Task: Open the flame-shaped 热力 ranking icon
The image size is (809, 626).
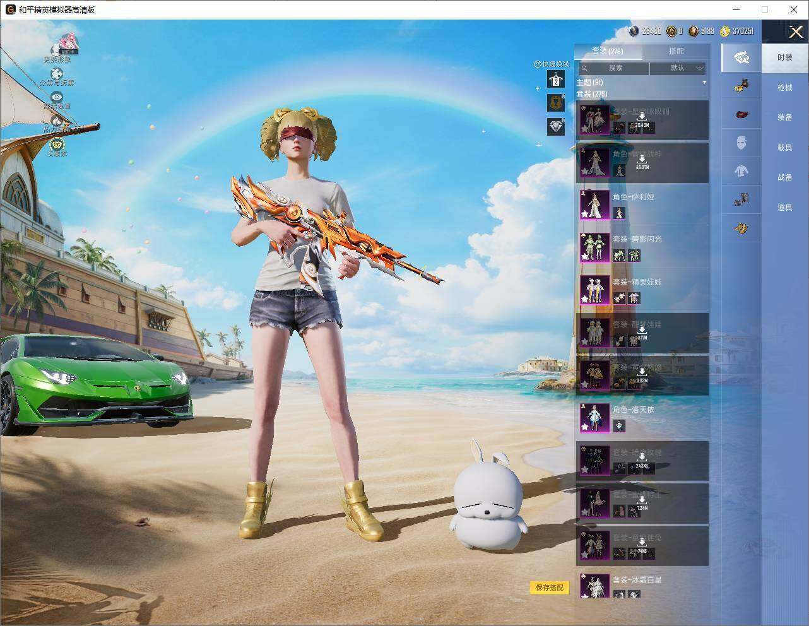Action: tap(57, 121)
